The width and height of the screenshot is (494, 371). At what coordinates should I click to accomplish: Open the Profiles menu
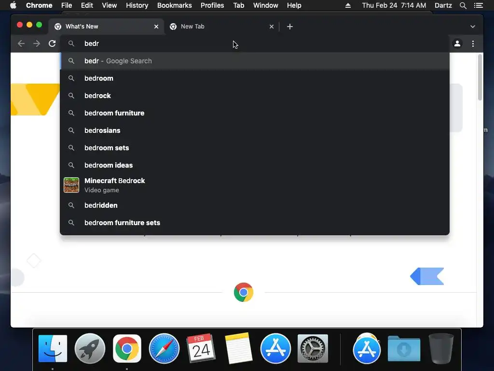(212, 5)
